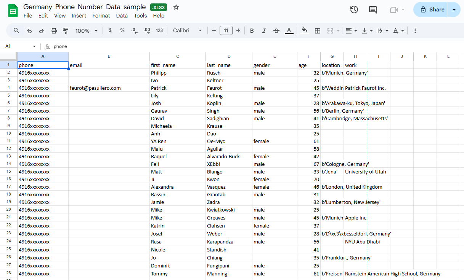Format as percent
This screenshot has width=464, height=280.
pyautogui.click(x=122, y=30)
